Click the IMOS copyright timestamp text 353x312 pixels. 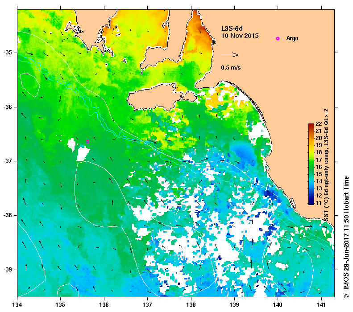point(346,238)
